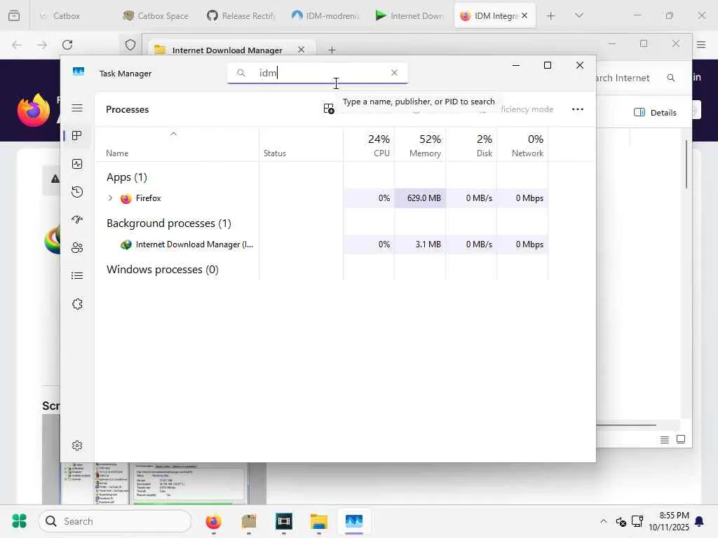The width and height of the screenshot is (718, 538).
Task: Click the search magnifier in Task Manager
Action: 241,73
